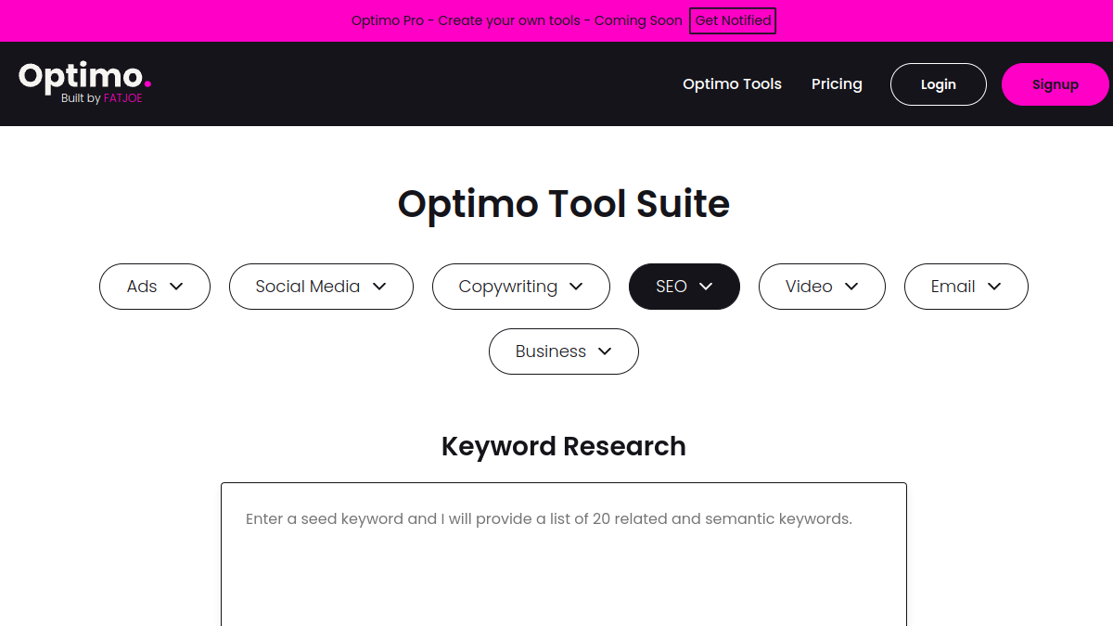Click the Built by FATJOE tagline

pyautogui.click(x=102, y=98)
